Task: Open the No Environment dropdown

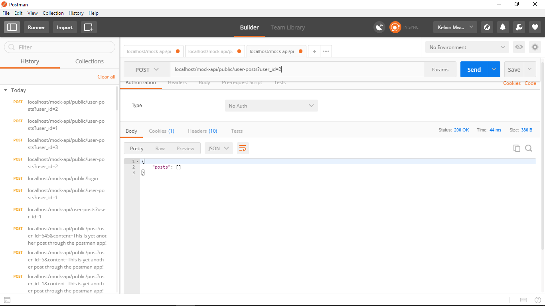Action: point(466,47)
